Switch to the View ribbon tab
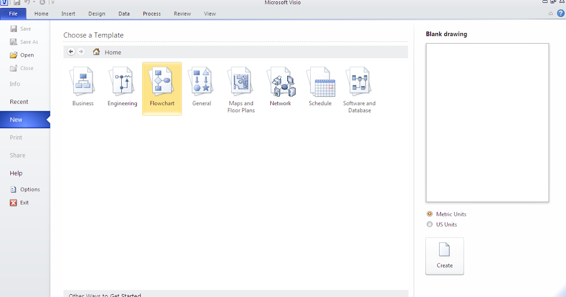Screen dimensions: 566x297 coord(210,14)
